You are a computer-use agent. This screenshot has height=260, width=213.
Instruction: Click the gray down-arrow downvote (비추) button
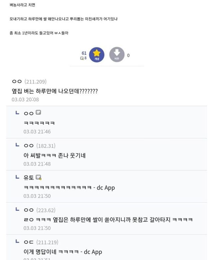coord(117,55)
